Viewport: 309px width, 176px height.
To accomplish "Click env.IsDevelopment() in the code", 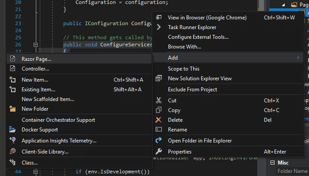I will [x=117, y=172].
